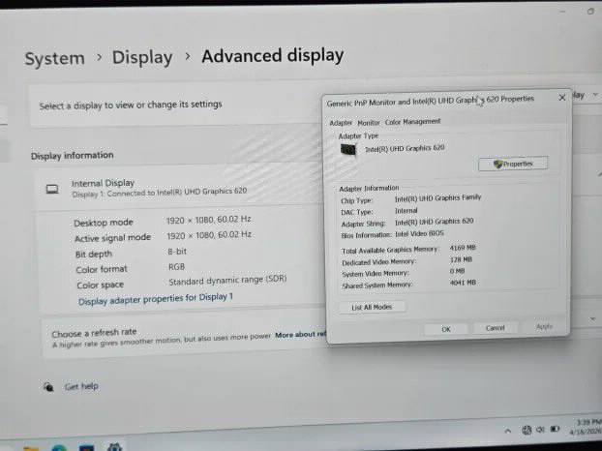Viewport: 602px width, 451px height.
Task: Click the 0 MB system video memory value
Action: point(457,271)
